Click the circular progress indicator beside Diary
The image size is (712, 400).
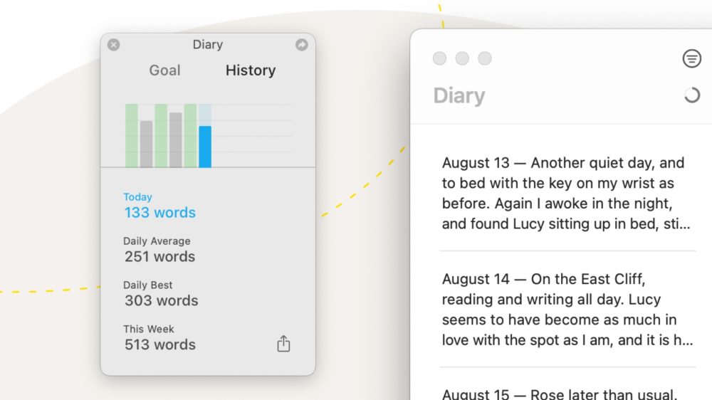(x=691, y=95)
